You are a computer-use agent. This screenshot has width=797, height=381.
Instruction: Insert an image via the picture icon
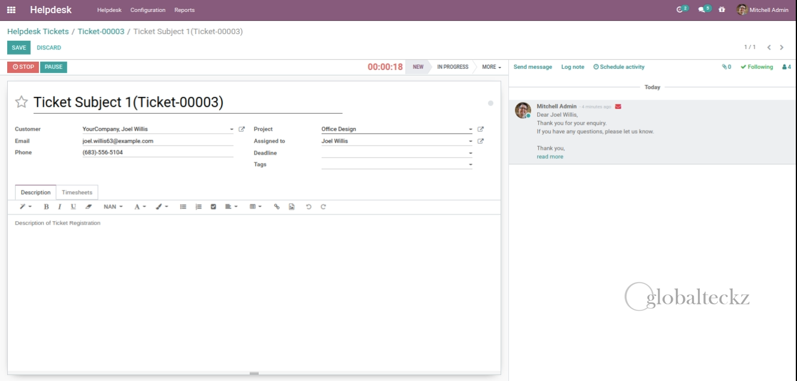click(292, 207)
